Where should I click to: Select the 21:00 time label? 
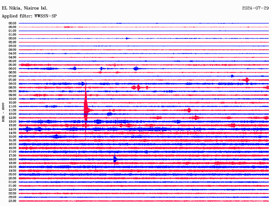tap(12, 182)
